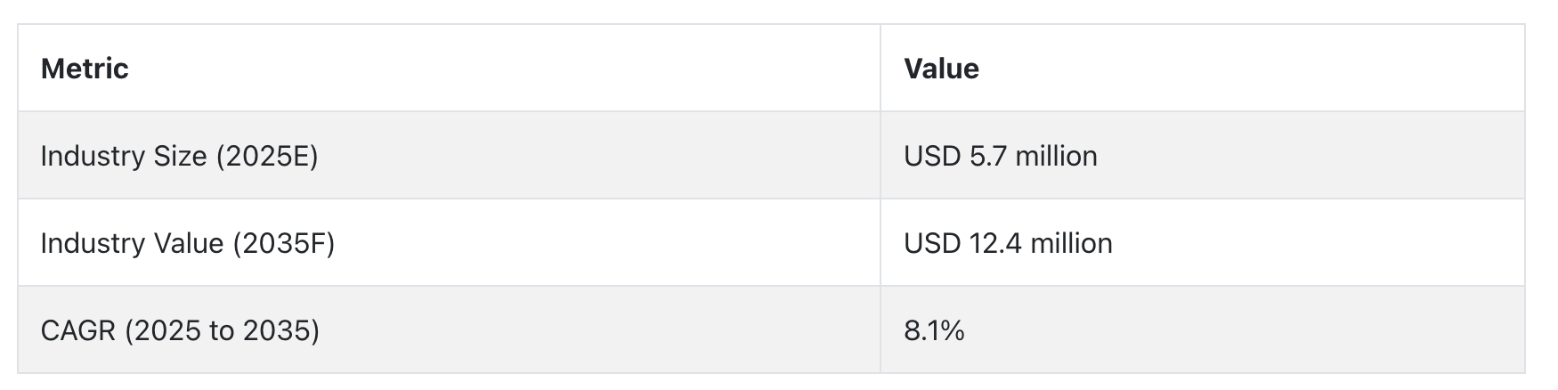This screenshot has width=1558, height=390.
Task: Select the Industry Value (2035F) cell
Action: [449, 243]
